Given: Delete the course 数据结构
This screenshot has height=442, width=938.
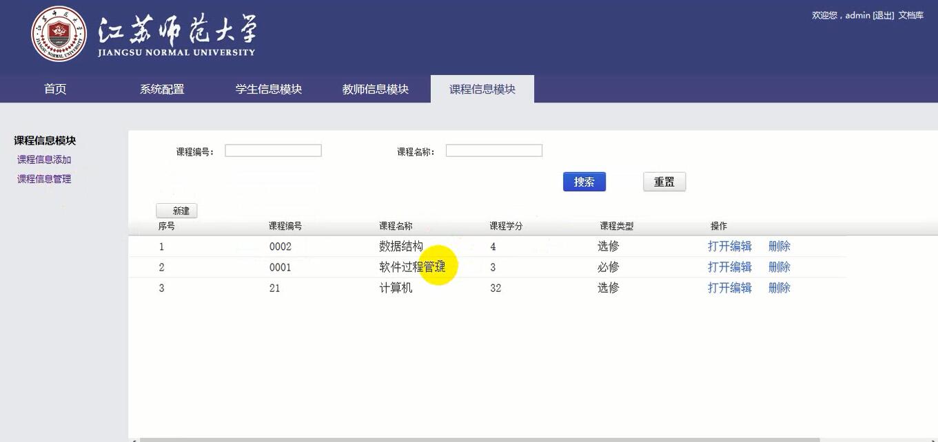Looking at the screenshot, I should (779, 246).
